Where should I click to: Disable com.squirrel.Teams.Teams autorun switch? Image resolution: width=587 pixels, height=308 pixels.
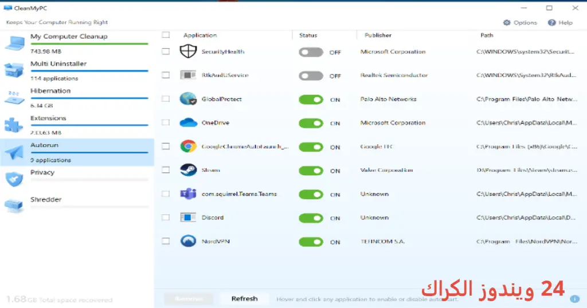pos(311,195)
